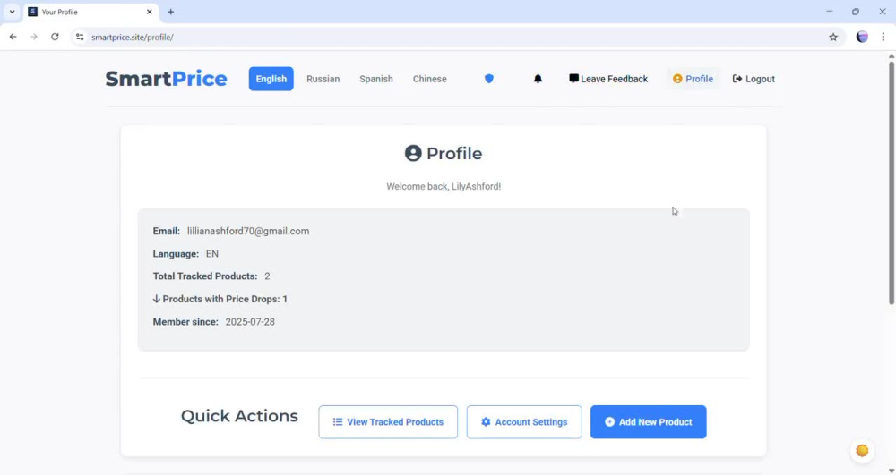Bookmark page with the star icon
The image size is (896, 475).
(x=833, y=37)
